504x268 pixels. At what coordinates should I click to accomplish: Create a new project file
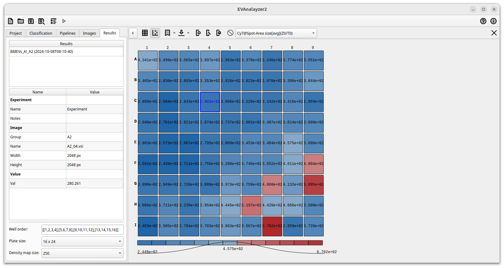tap(11, 21)
